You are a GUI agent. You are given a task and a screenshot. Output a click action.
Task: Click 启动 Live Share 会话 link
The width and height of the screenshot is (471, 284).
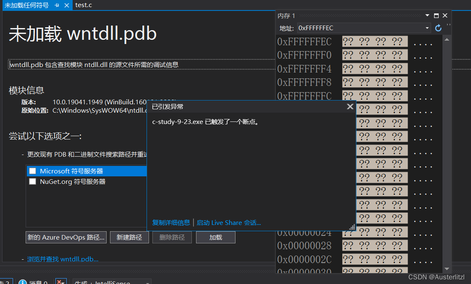(x=229, y=222)
